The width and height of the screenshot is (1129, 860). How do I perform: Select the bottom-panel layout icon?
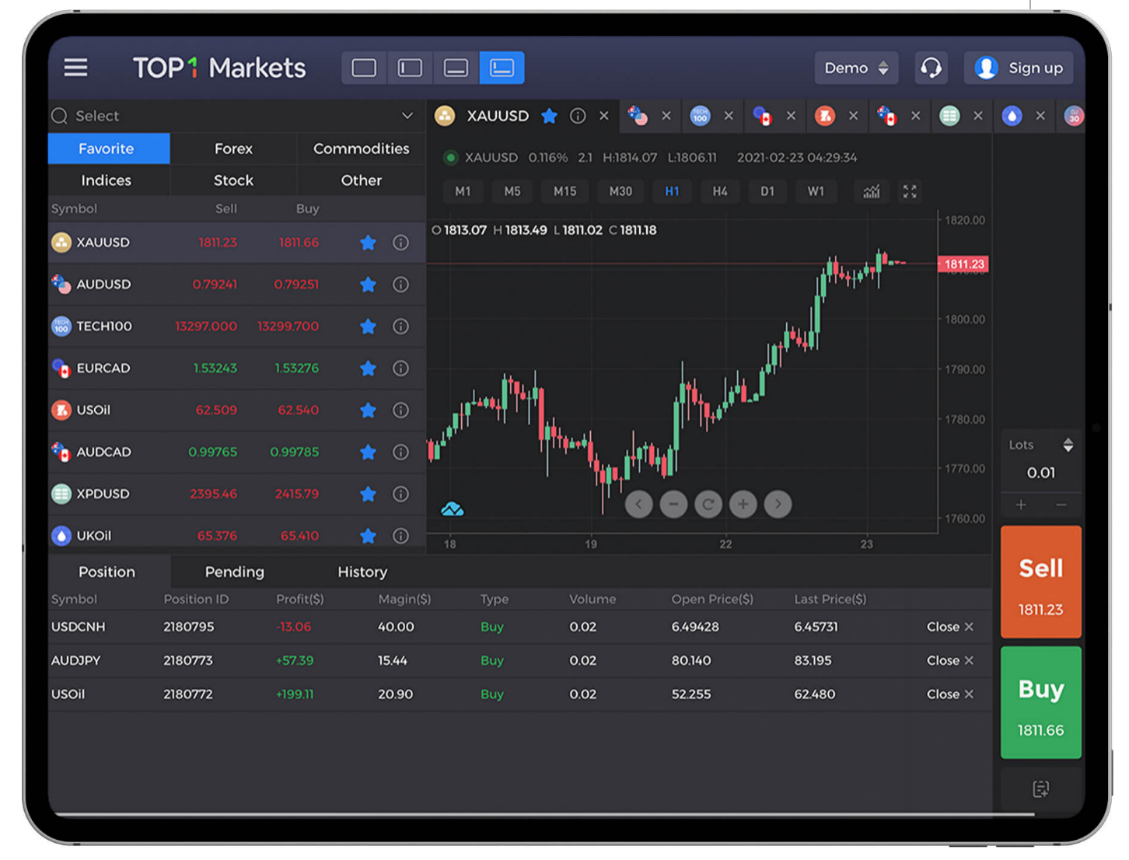456,68
